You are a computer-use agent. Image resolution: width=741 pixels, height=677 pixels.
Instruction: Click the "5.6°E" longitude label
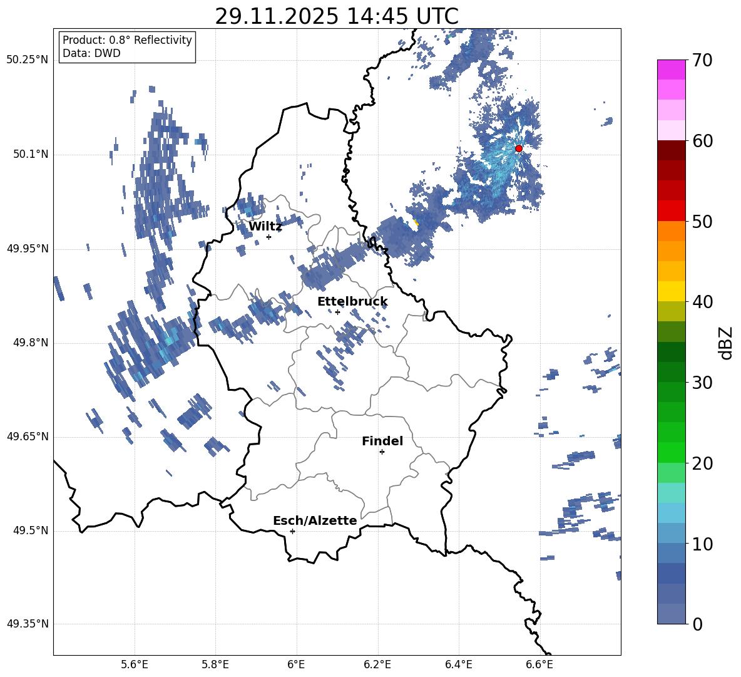point(135,664)
